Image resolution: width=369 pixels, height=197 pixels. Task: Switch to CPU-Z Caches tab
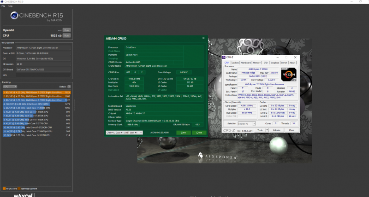235,63
